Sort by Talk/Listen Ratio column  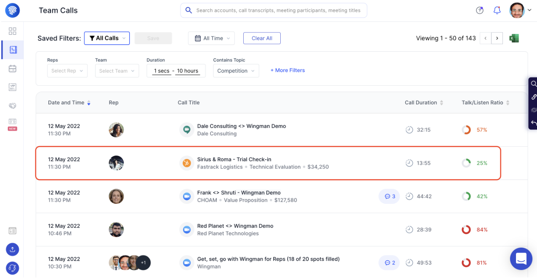point(486,103)
